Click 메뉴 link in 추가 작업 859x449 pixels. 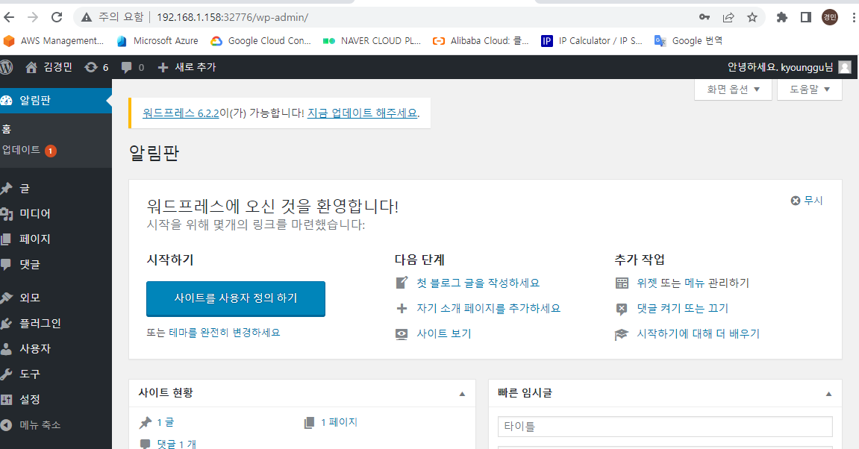coord(694,283)
